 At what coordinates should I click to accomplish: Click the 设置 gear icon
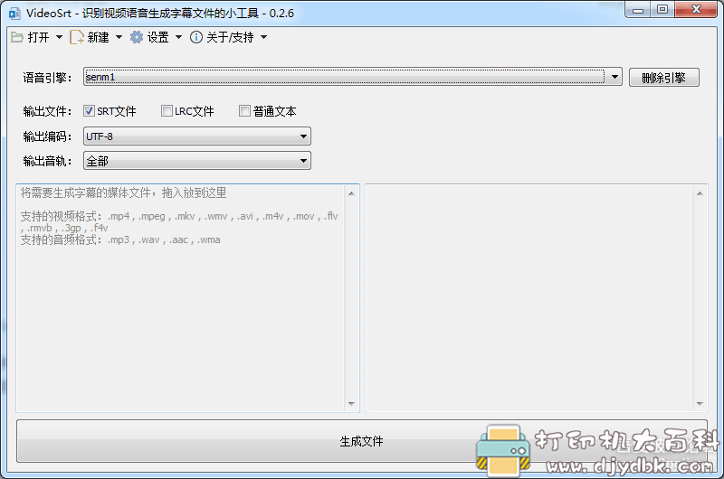(137, 37)
